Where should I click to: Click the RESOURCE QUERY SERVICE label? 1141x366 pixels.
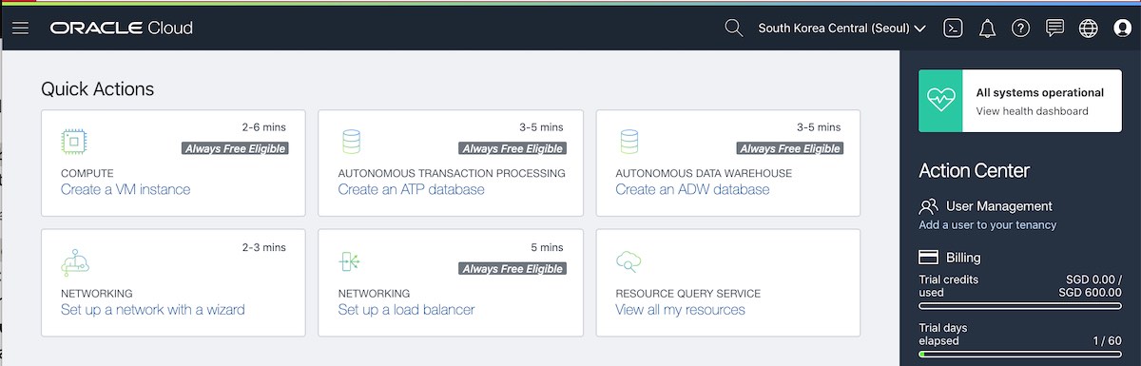pos(688,294)
